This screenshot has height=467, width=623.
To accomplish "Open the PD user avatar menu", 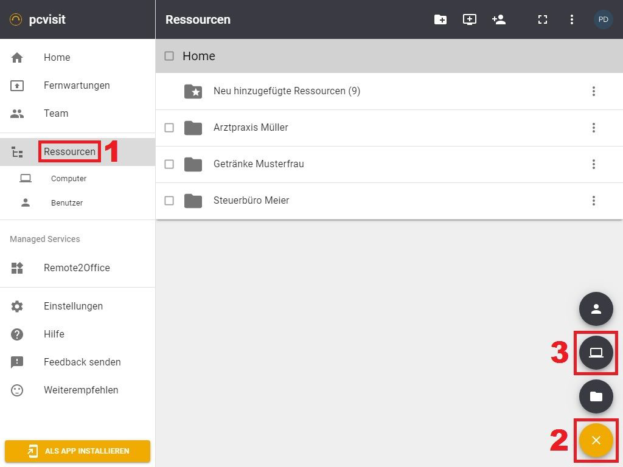I will (x=603, y=19).
